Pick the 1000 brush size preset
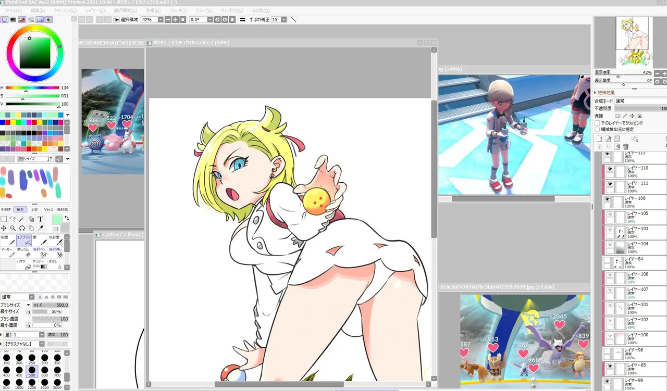This screenshot has width=667, height=391. (x=20, y=385)
